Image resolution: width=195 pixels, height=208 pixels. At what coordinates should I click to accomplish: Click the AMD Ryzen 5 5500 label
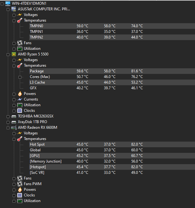tap(33, 54)
